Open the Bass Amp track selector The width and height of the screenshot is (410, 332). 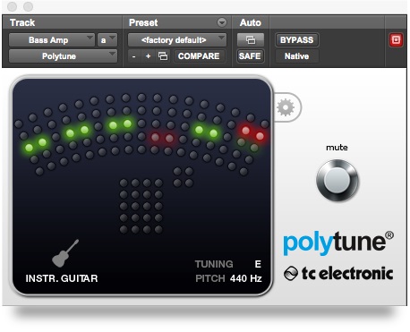[x=52, y=40]
